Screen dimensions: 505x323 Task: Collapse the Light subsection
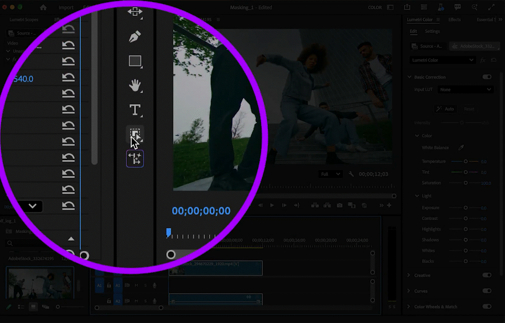[x=417, y=196]
